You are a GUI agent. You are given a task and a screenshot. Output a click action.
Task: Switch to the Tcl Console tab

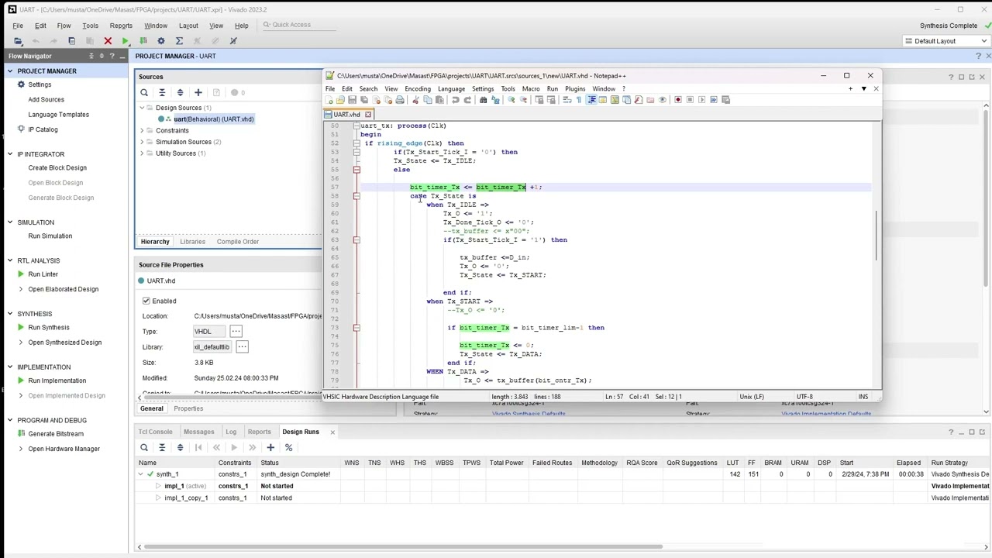(155, 432)
